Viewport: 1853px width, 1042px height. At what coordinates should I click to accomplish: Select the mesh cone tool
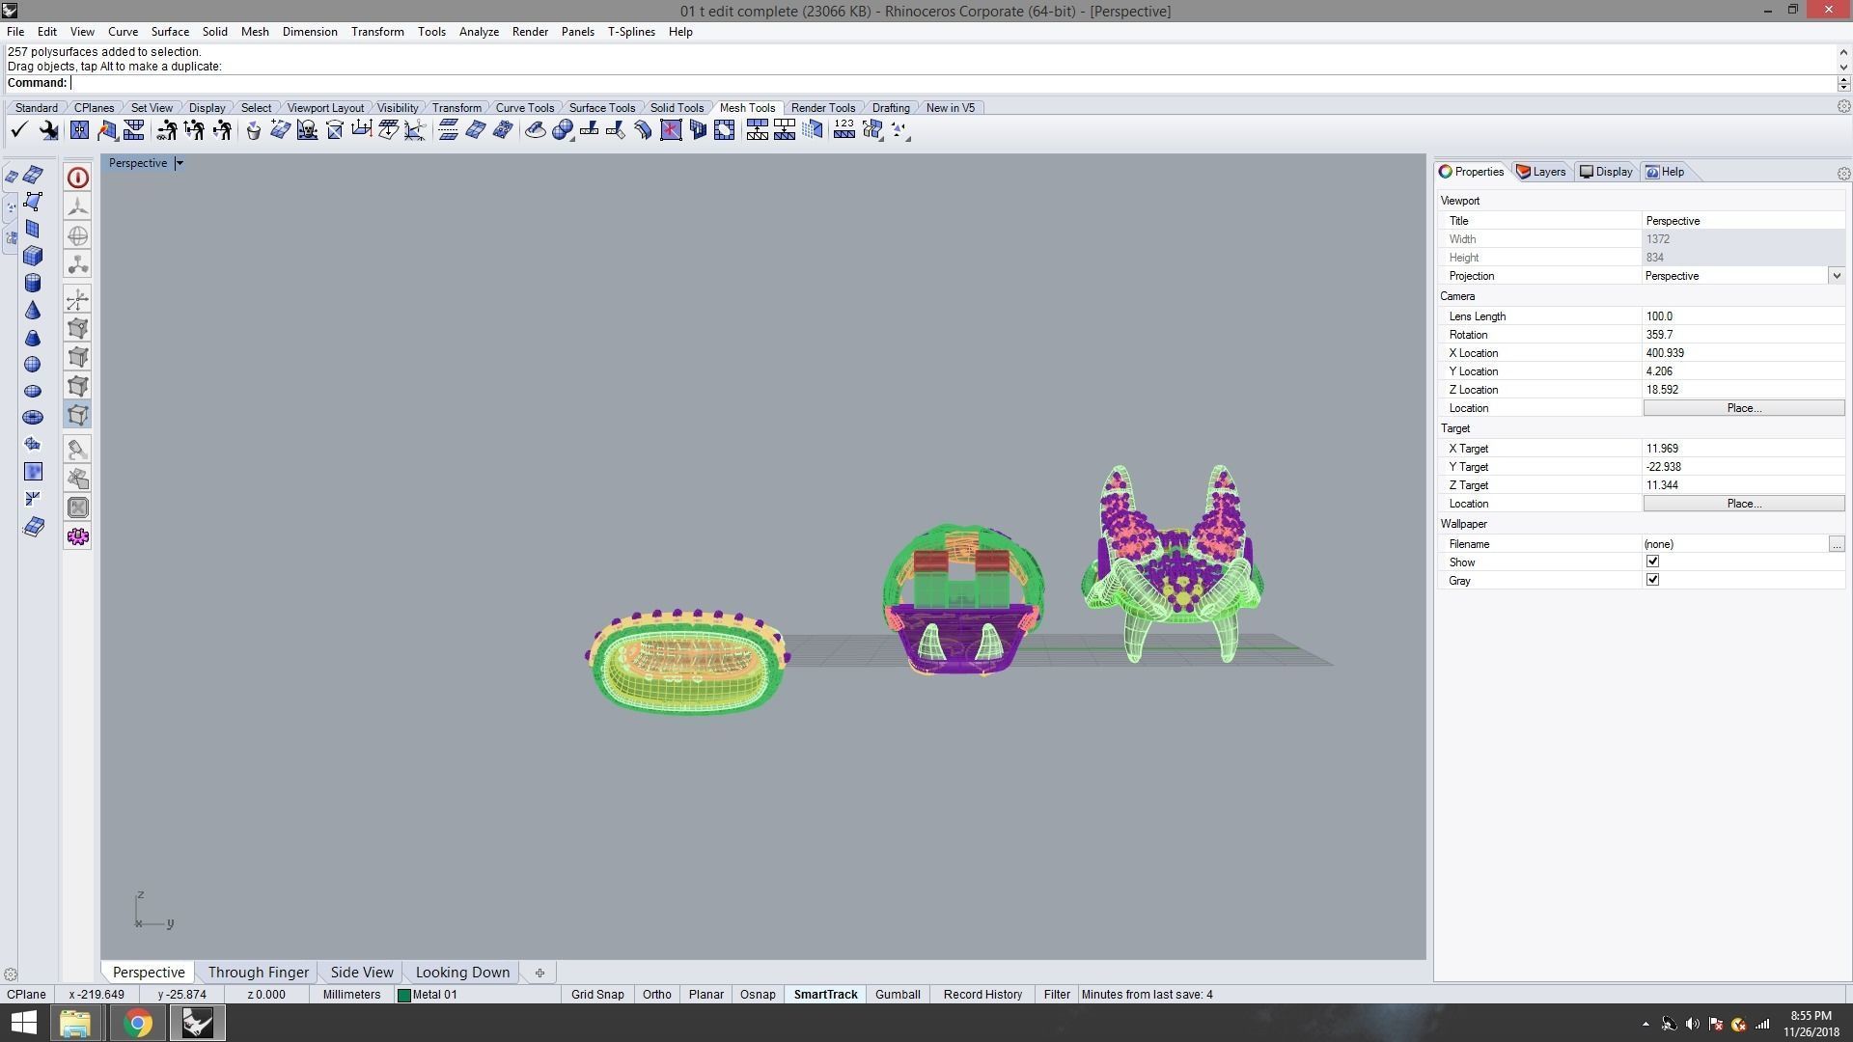pos(33,311)
